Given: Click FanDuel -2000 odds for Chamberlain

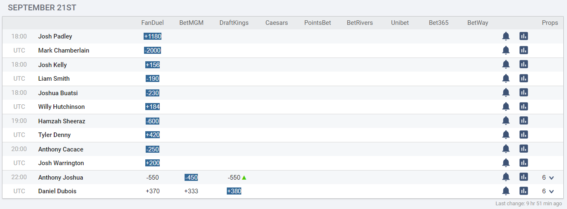Looking at the screenshot, I should (x=153, y=50).
